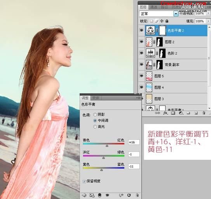Select the 高光 highlights radio button

tap(95, 127)
